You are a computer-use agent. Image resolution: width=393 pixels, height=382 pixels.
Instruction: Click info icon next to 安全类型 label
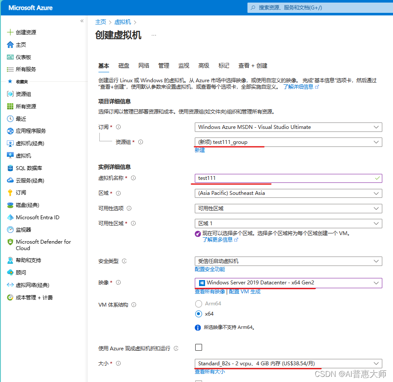point(124,261)
